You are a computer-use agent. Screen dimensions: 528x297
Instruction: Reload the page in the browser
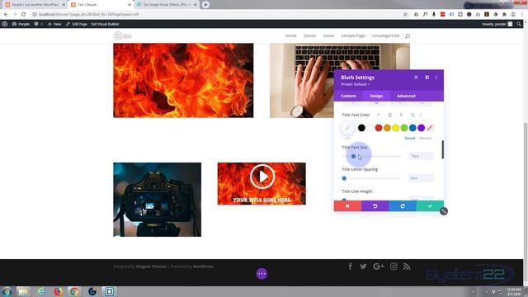pos(24,15)
